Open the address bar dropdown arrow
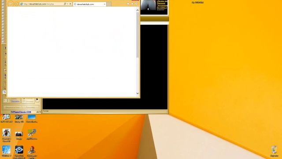Viewport: 282px width, 159px height. pyautogui.click(x=67, y=4)
